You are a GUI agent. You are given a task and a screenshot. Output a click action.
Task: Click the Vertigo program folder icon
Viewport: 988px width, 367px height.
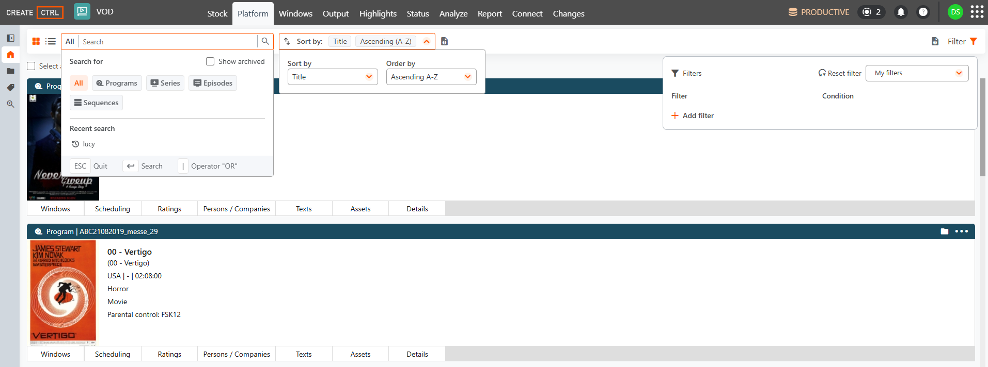[945, 231]
